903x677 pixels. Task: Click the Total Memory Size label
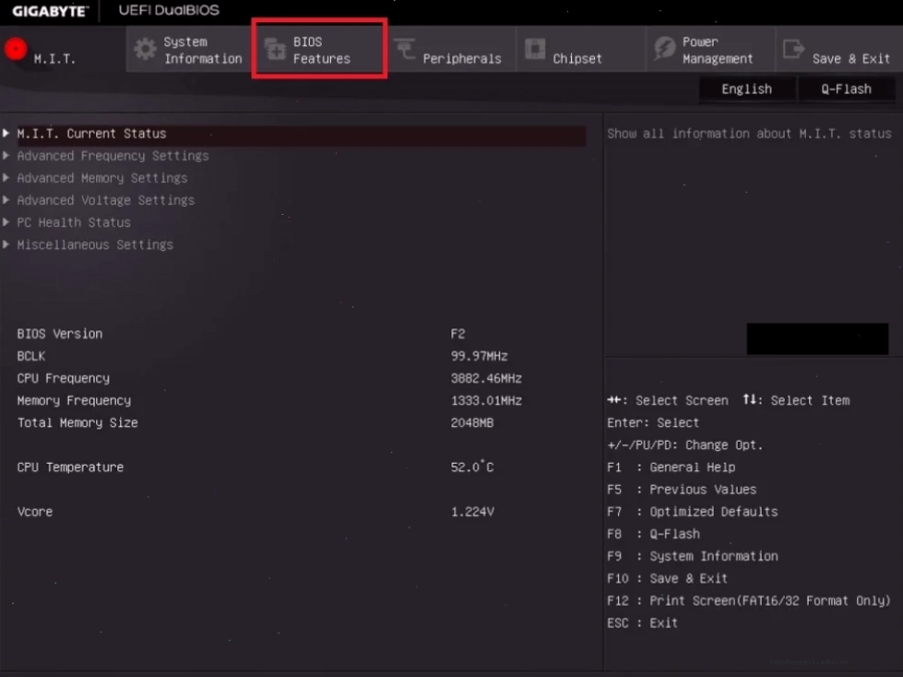(77, 423)
